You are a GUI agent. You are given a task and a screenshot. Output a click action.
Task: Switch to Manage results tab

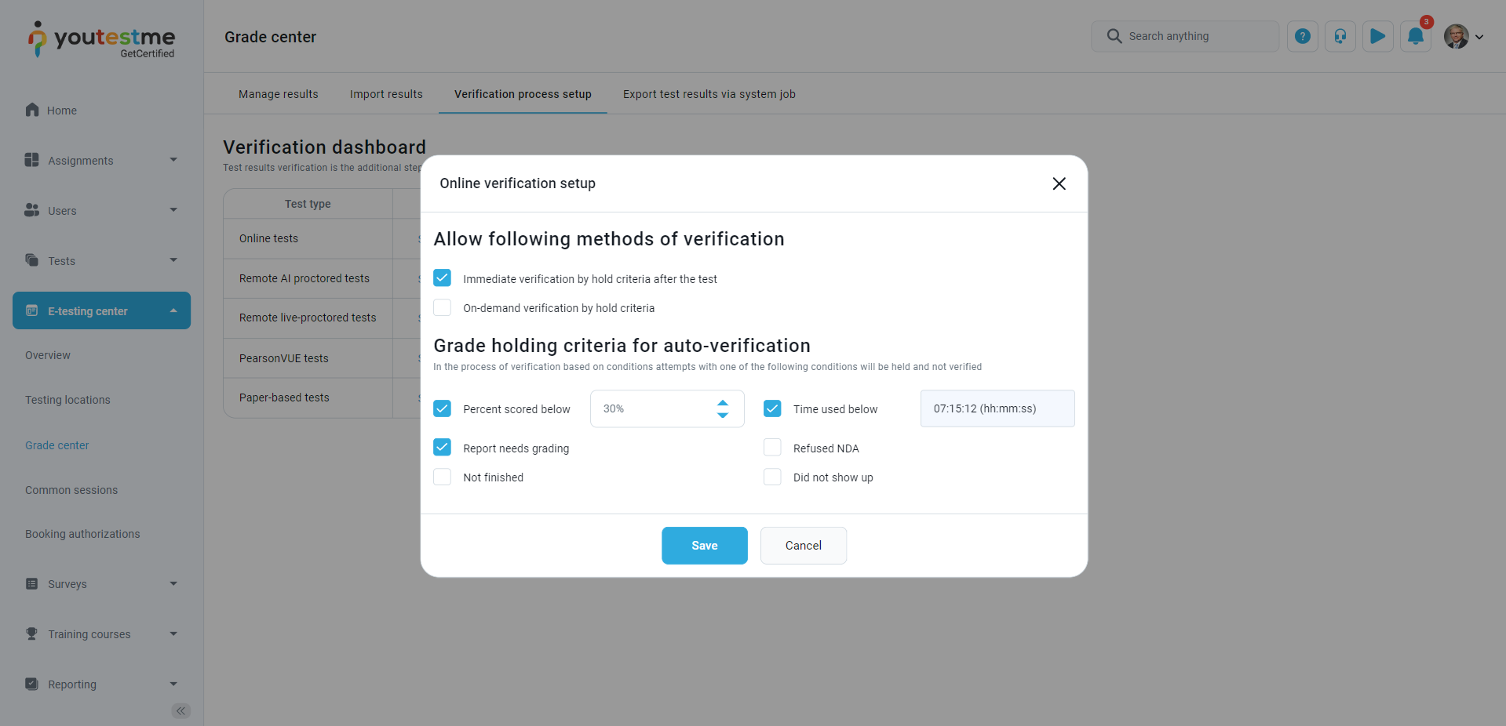(x=278, y=94)
